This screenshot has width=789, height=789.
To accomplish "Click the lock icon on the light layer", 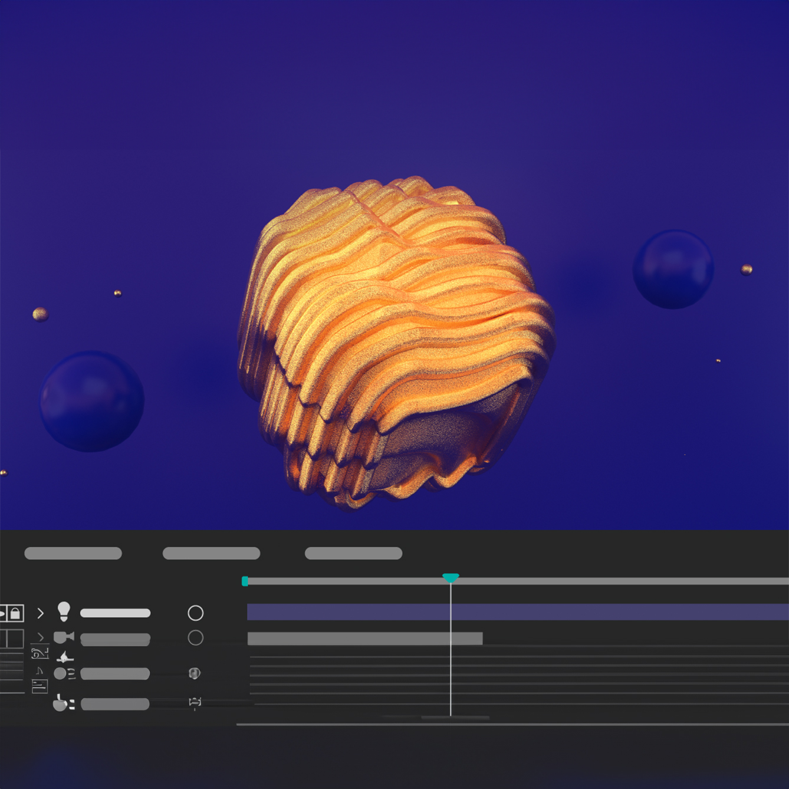I will pyautogui.click(x=15, y=613).
